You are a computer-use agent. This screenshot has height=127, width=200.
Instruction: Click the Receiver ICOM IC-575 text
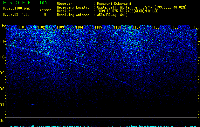click(x=128, y=11)
